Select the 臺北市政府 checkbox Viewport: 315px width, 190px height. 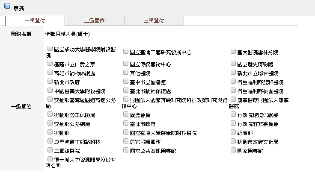point(126,123)
